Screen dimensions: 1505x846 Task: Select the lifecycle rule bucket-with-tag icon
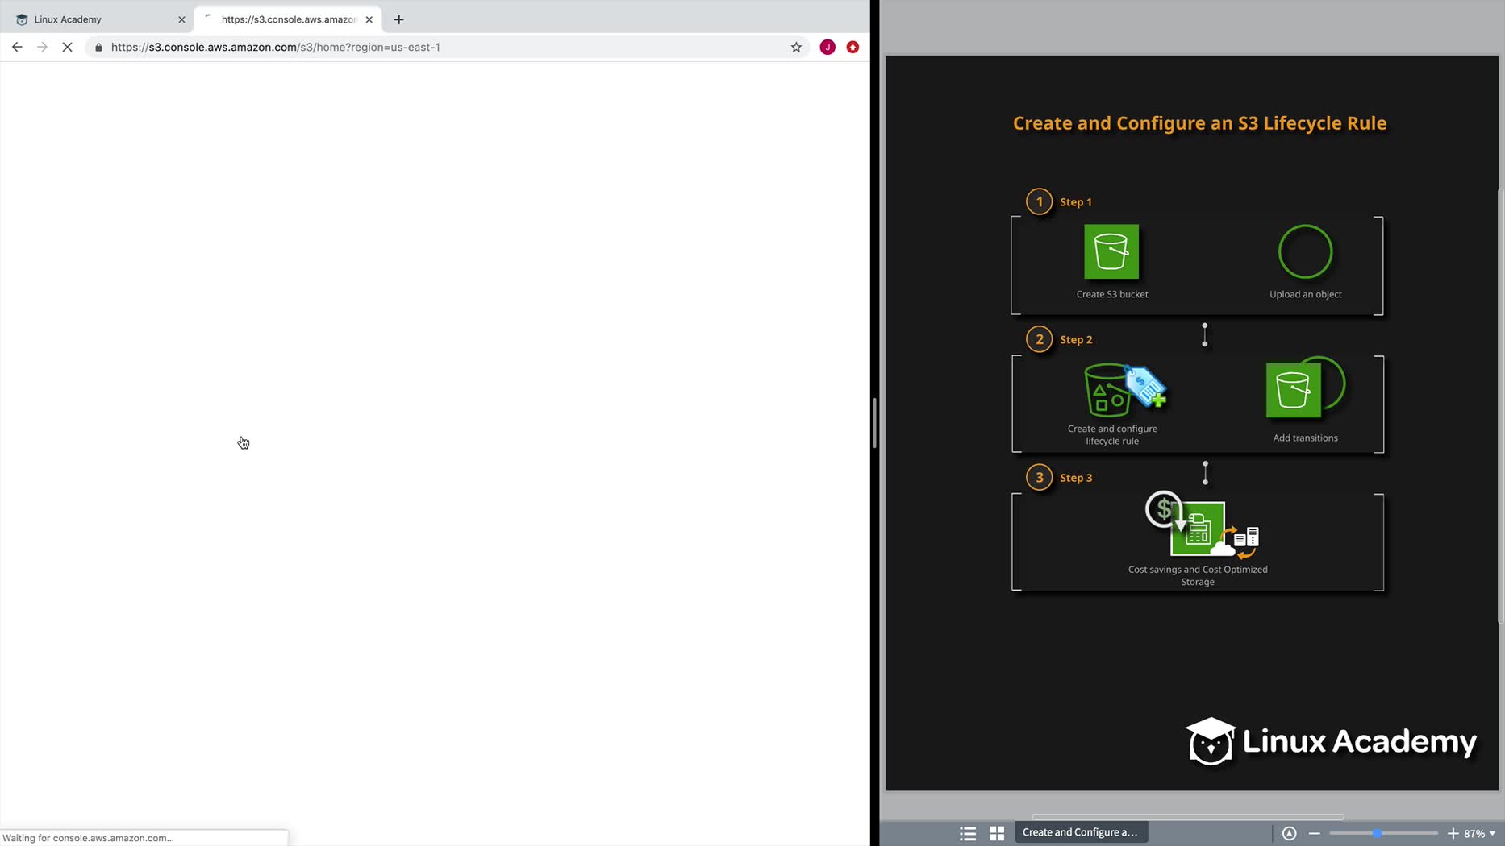tap(1124, 390)
